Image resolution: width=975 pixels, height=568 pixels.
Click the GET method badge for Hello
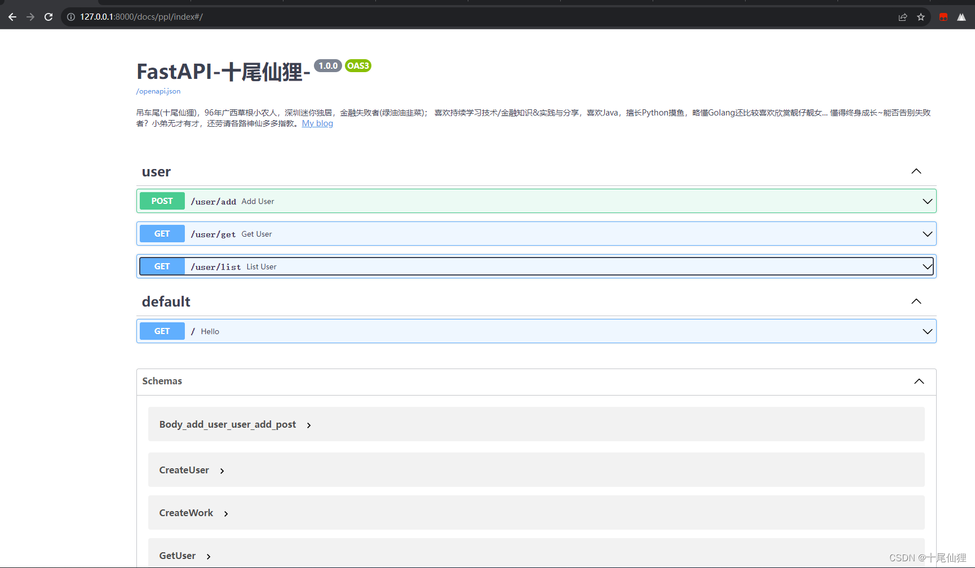(x=162, y=331)
